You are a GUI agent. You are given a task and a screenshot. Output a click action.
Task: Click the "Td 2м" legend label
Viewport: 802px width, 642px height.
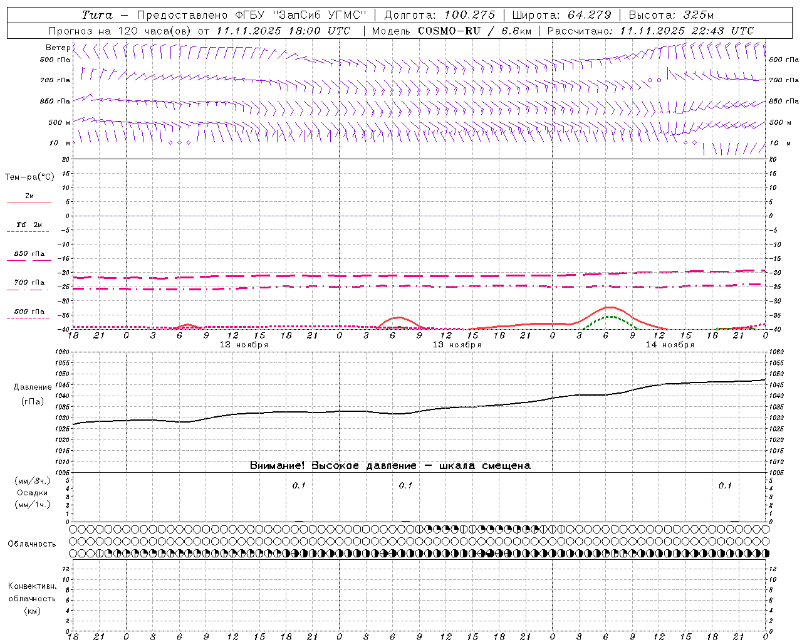(x=29, y=224)
